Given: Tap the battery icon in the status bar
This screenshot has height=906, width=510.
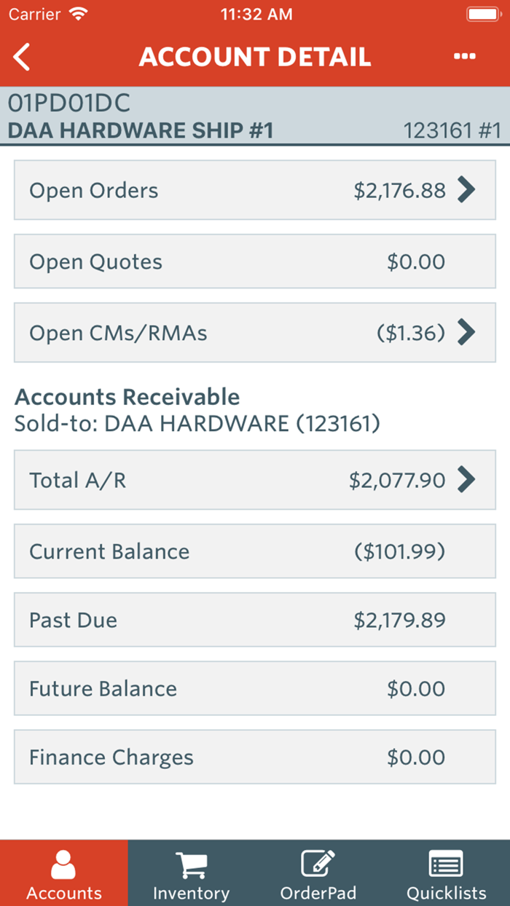Looking at the screenshot, I should coord(484,12).
